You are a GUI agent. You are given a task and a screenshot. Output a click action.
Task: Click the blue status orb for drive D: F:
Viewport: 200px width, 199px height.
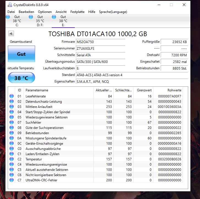pos(31,17)
